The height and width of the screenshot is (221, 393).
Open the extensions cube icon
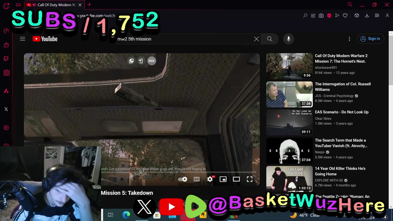(x=357, y=16)
